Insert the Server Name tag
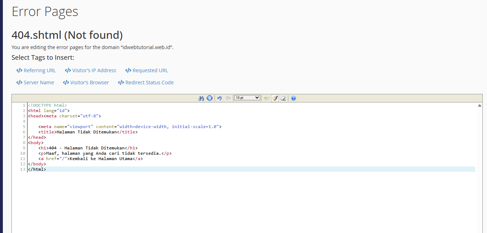Screen dimensions: 487x233 point(35,83)
